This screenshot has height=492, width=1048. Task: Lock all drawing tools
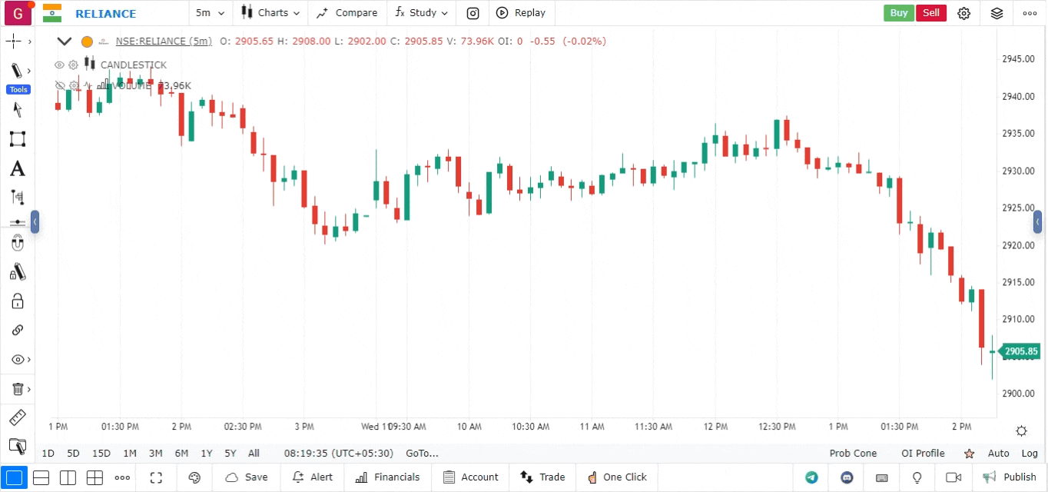tap(18, 301)
